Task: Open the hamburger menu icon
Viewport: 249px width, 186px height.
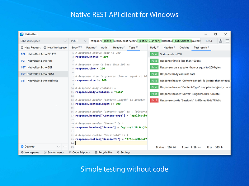Action: [227, 41]
